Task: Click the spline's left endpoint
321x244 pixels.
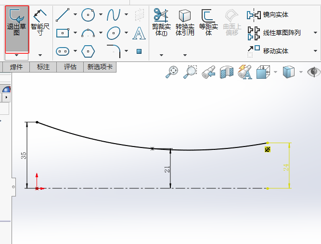Action: click(37, 122)
